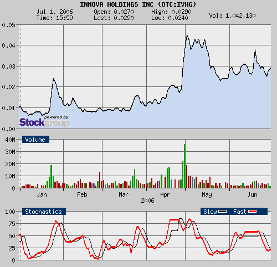Click the 25 stochastics axis label
277x267 pixels.
[x=12, y=248]
